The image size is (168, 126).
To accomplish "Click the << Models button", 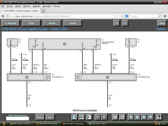I will coord(11,23).
